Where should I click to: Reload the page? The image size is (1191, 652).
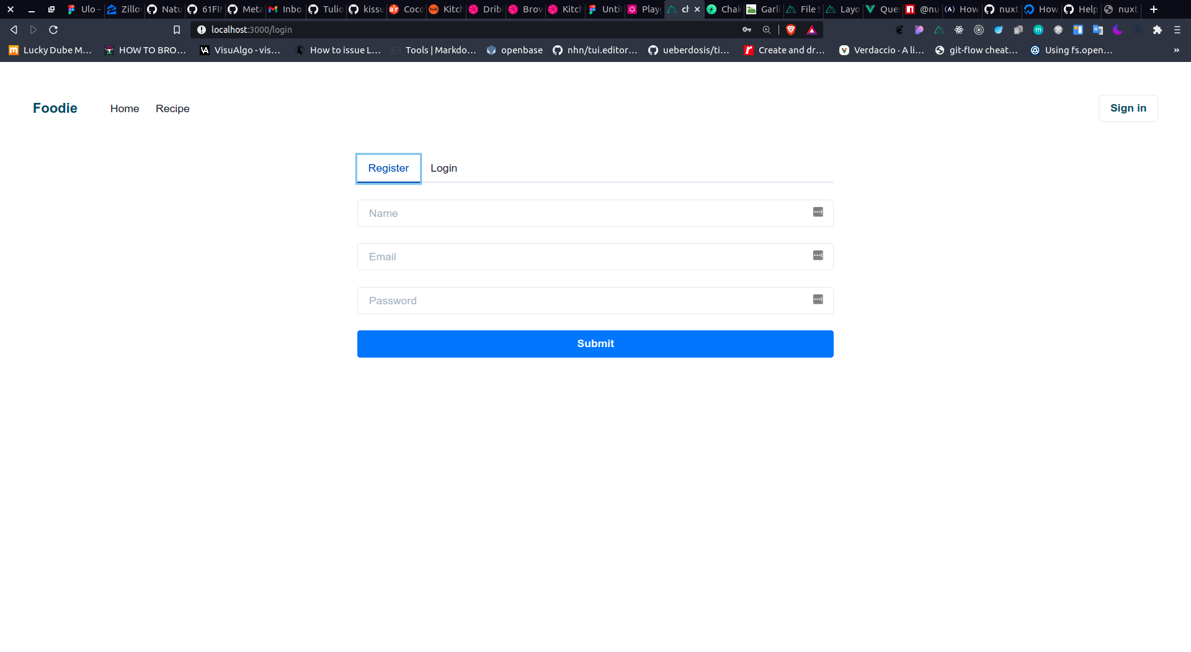[x=53, y=30]
